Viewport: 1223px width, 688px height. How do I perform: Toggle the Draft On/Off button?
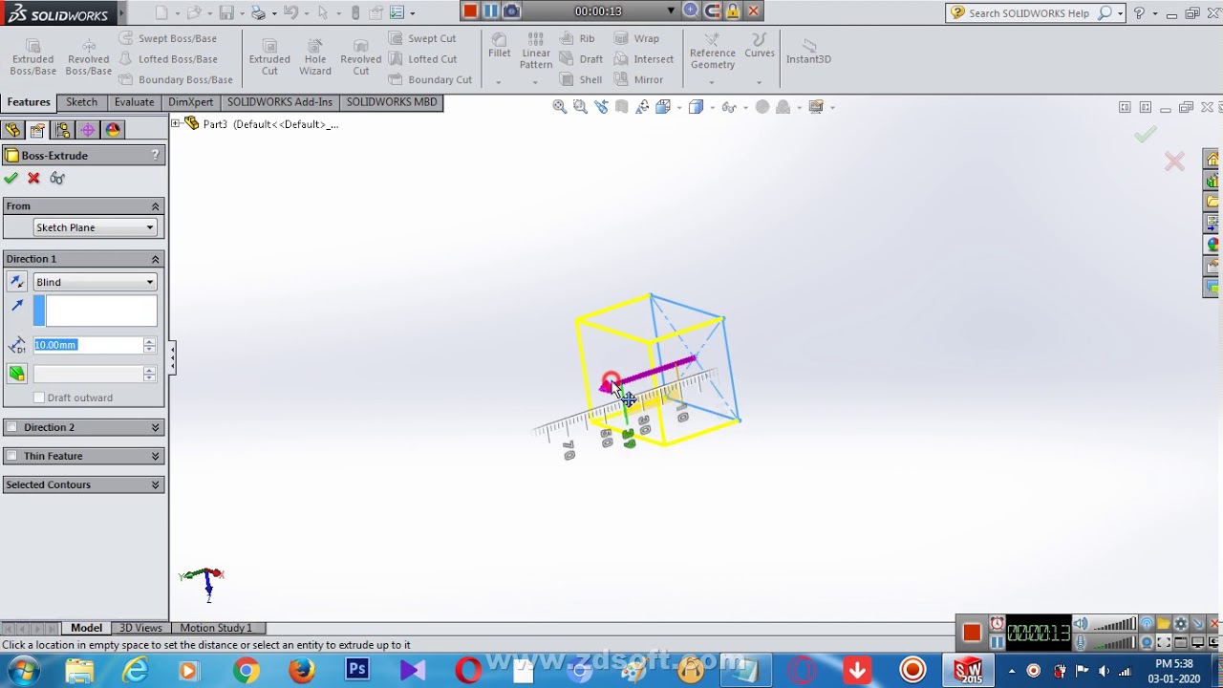coord(16,374)
